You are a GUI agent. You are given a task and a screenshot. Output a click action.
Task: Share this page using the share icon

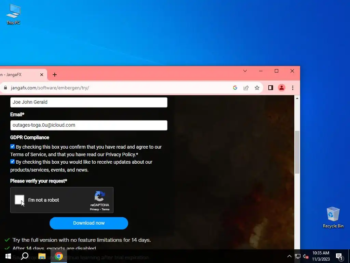point(246,88)
